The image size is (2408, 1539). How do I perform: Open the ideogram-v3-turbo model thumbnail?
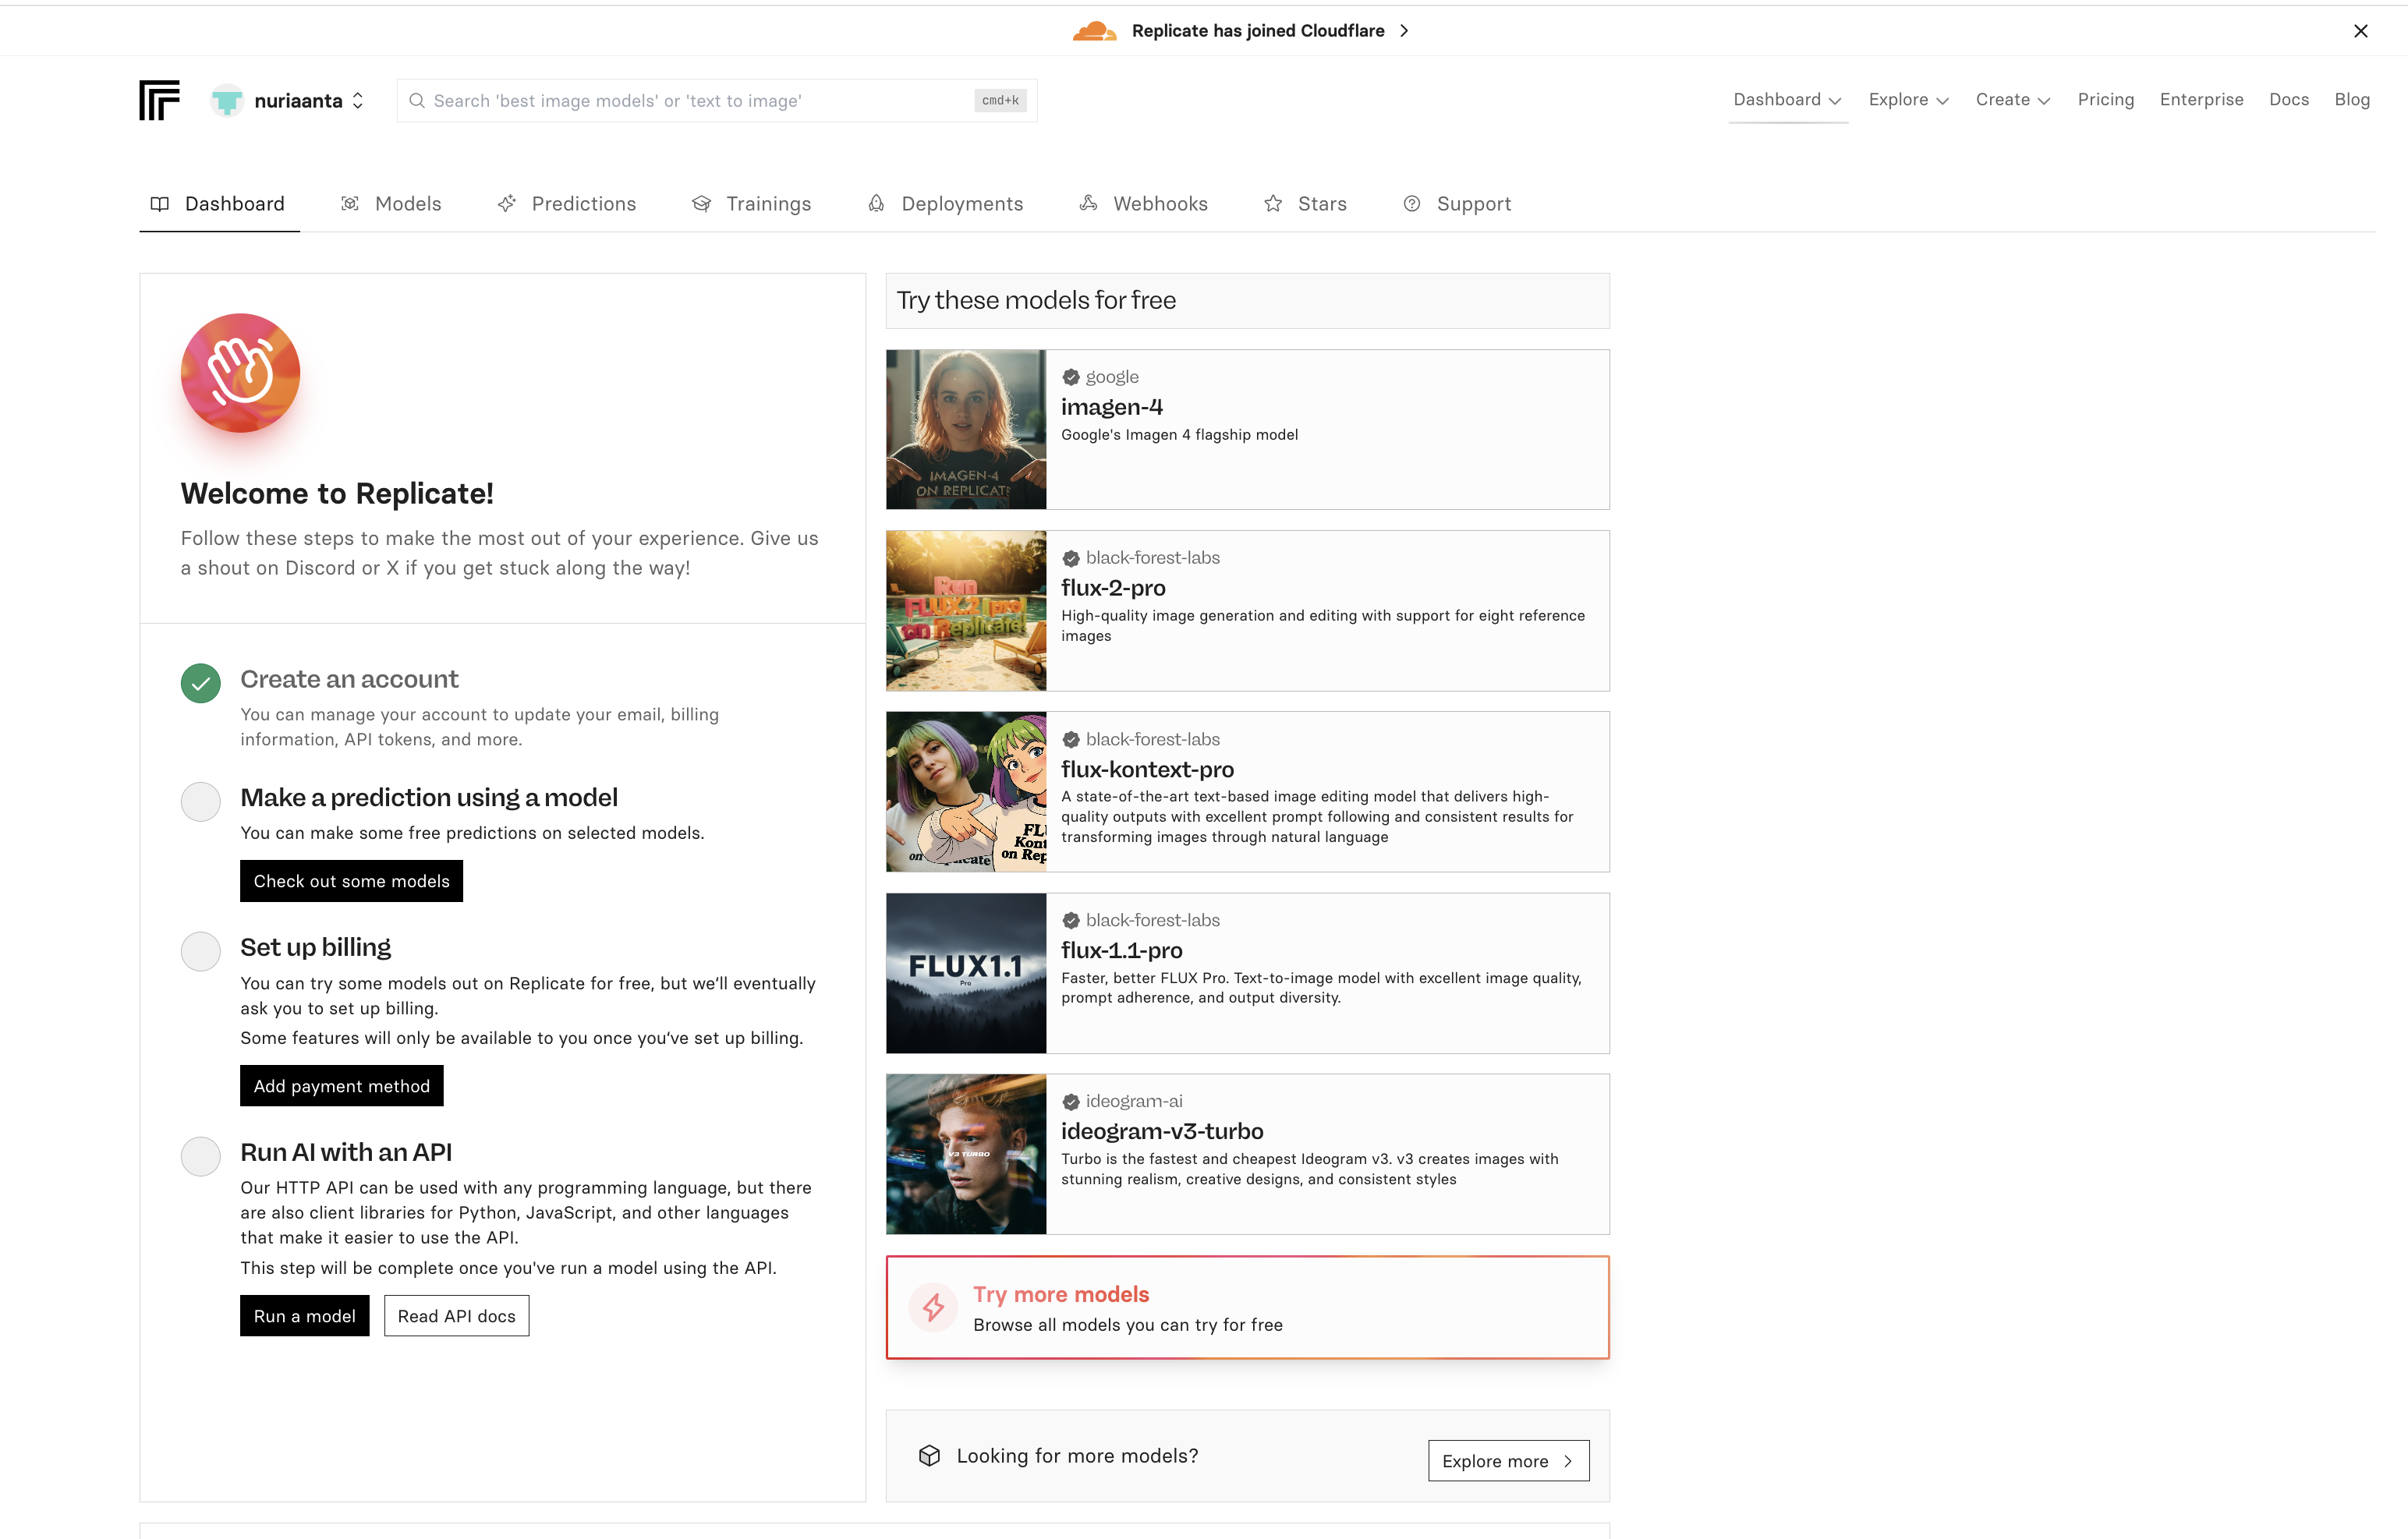click(x=966, y=1154)
